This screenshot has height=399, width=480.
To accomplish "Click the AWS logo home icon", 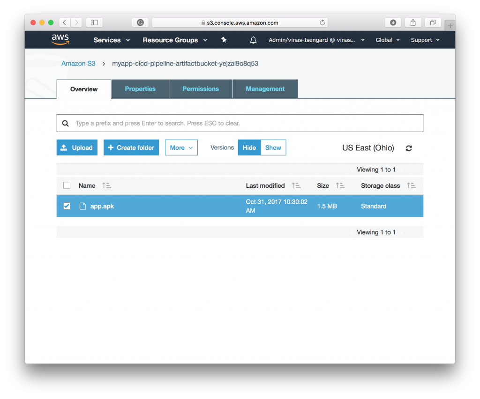I will 60,40.
